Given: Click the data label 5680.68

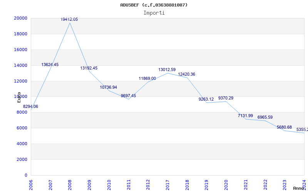Looking at the screenshot, I should [284, 127].
